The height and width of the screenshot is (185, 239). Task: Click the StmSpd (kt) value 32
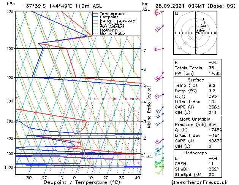[x=211, y=175]
